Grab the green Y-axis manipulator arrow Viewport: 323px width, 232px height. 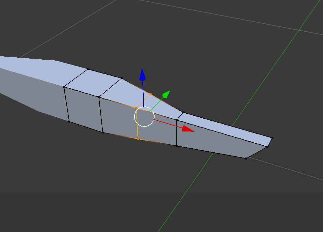click(166, 94)
